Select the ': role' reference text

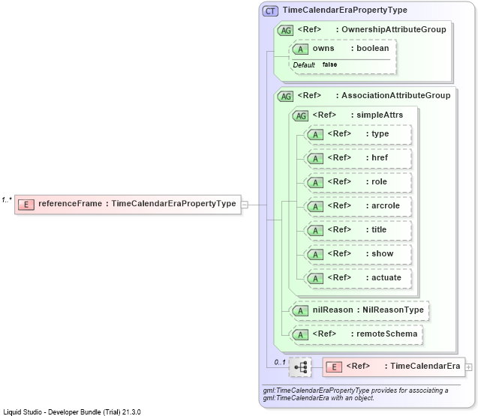pos(377,182)
